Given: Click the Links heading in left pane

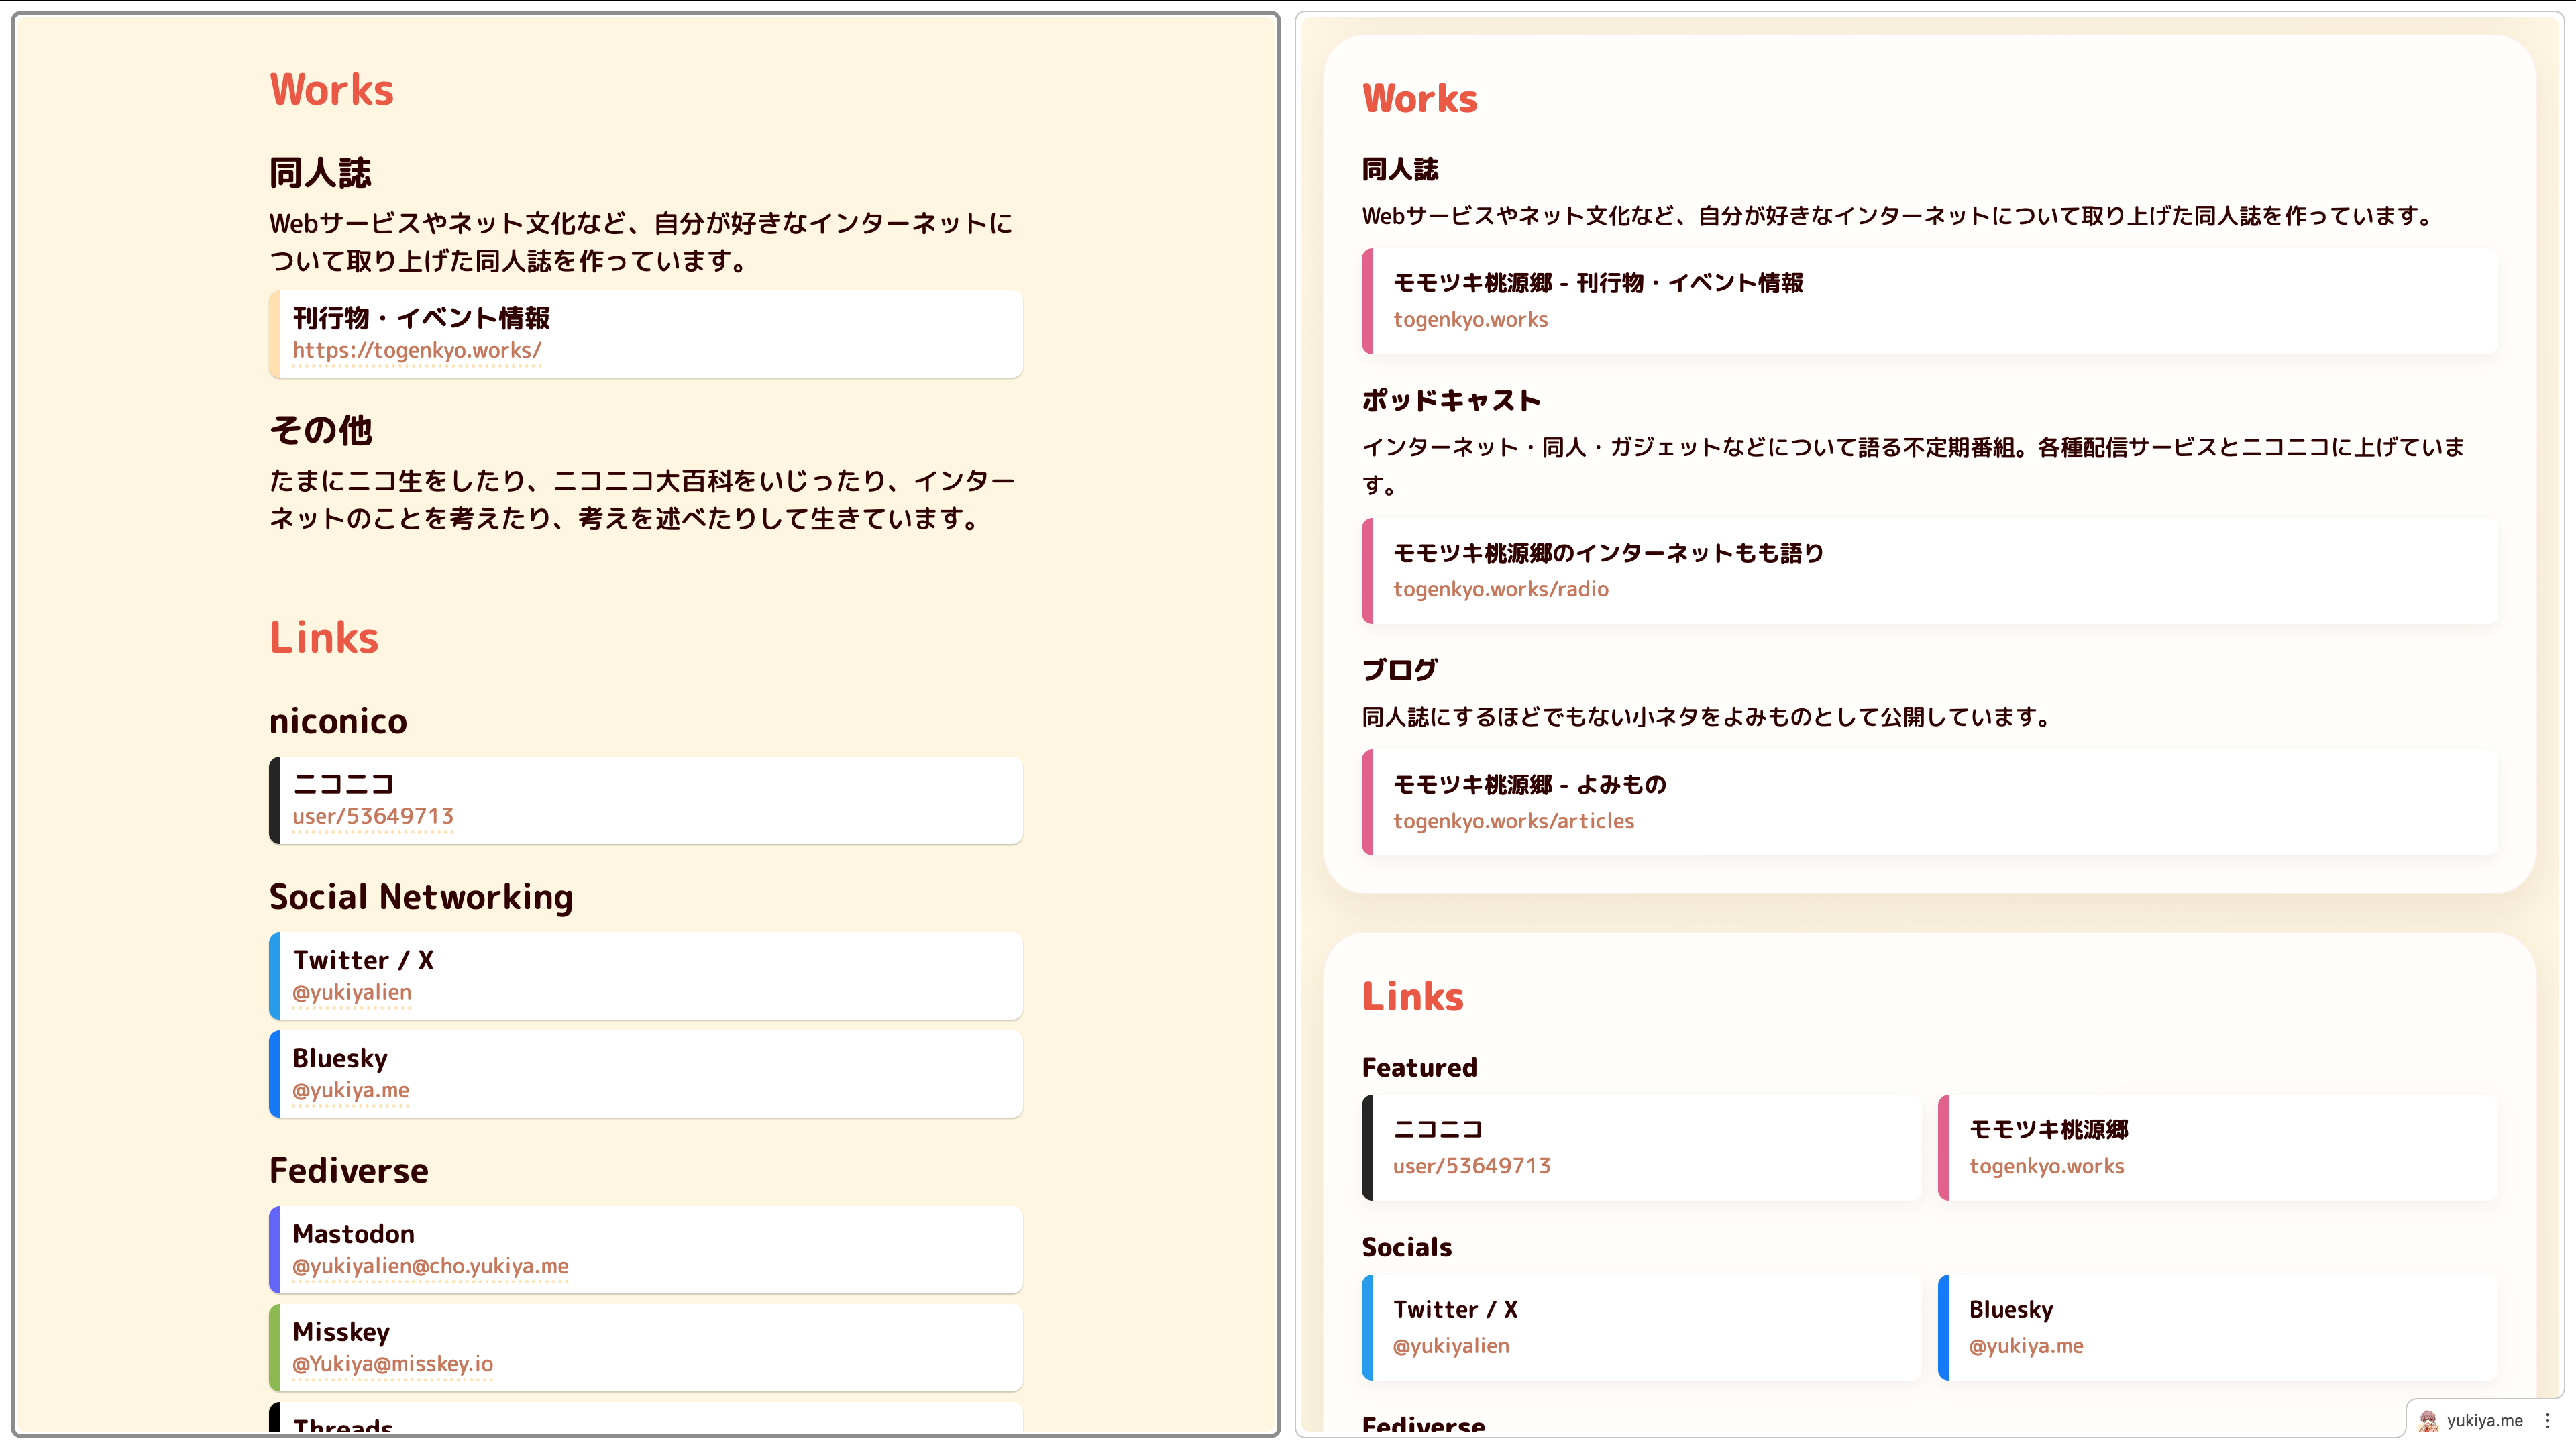Looking at the screenshot, I should (x=324, y=638).
